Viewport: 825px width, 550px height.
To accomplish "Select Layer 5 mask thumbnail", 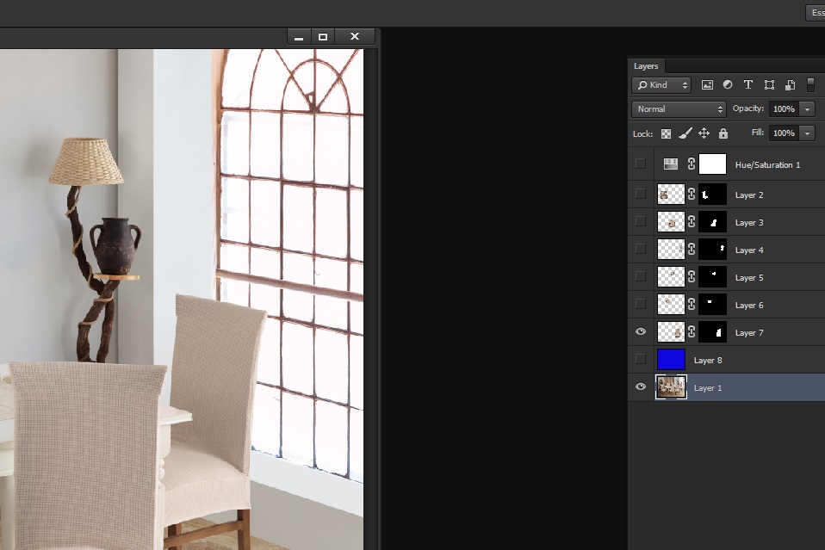I will [712, 276].
